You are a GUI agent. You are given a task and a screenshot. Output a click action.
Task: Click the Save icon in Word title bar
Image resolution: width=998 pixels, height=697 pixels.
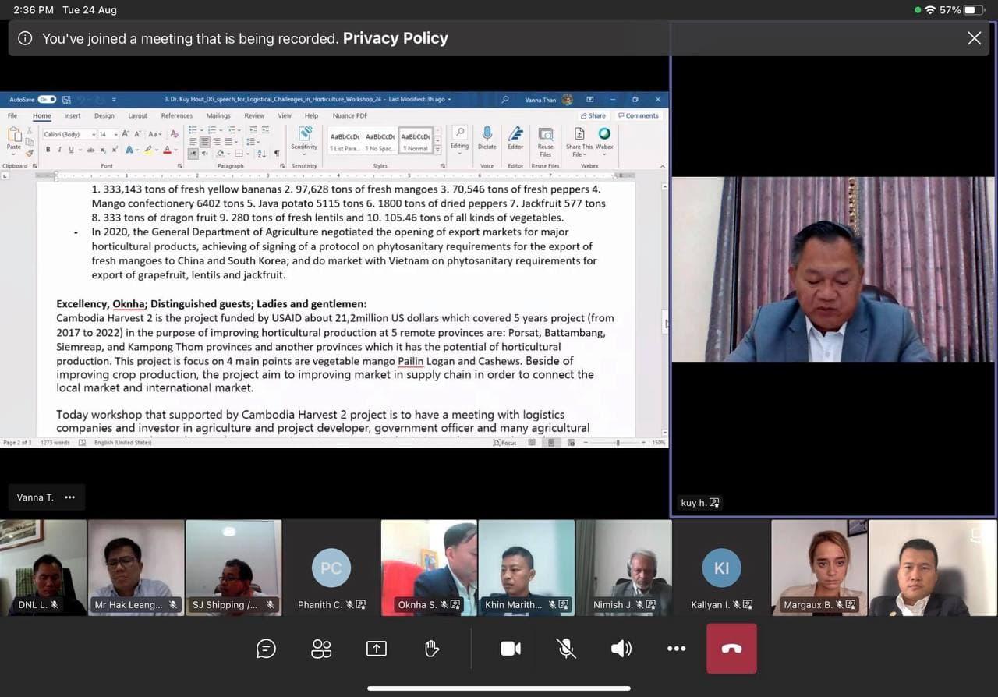[x=66, y=100]
